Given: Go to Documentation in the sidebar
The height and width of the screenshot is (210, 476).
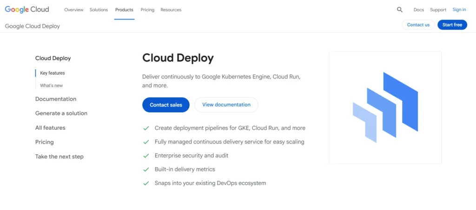Looking at the screenshot, I should click(x=56, y=99).
